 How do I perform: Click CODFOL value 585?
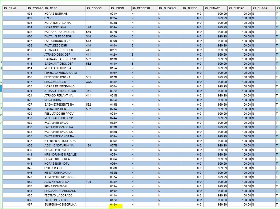click(98, 78)
